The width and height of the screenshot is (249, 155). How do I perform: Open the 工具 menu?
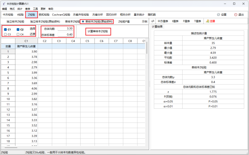click(x=35, y=9)
